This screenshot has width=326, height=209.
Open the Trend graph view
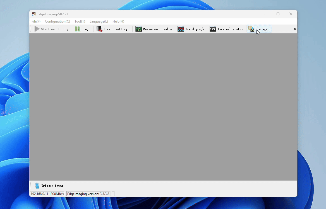(191, 29)
